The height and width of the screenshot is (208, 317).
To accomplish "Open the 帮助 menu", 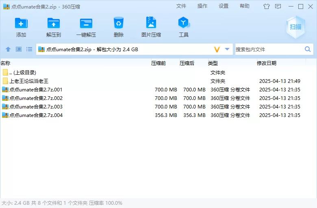I will 245,6.
